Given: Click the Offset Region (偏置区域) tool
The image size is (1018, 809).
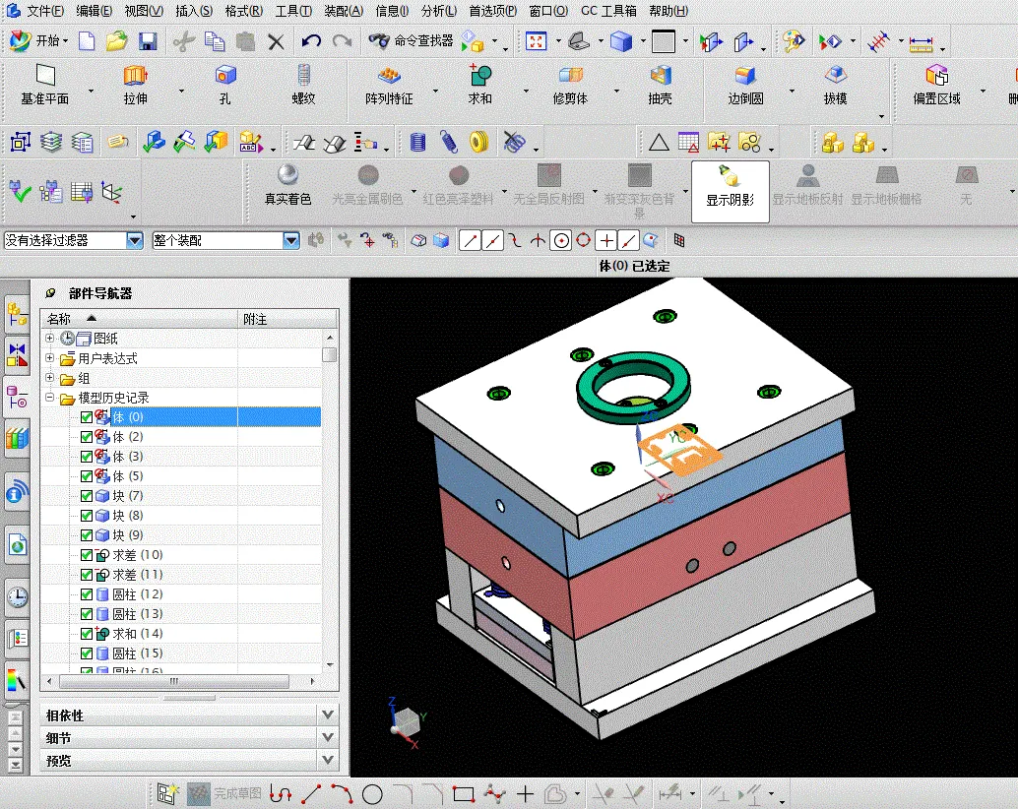Looking at the screenshot, I should tap(936, 85).
